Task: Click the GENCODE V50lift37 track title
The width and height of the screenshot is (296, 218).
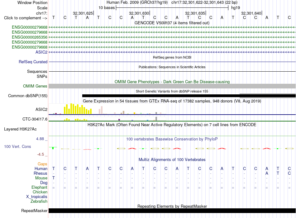Action: click(x=172, y=23)
